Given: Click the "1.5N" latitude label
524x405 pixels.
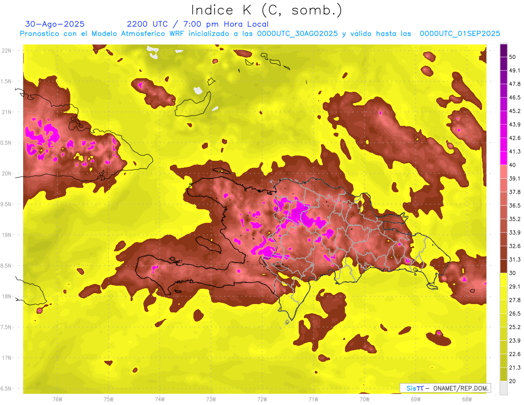Looking at the screenshot, I should pyautogui.click(x=7, y=81).
